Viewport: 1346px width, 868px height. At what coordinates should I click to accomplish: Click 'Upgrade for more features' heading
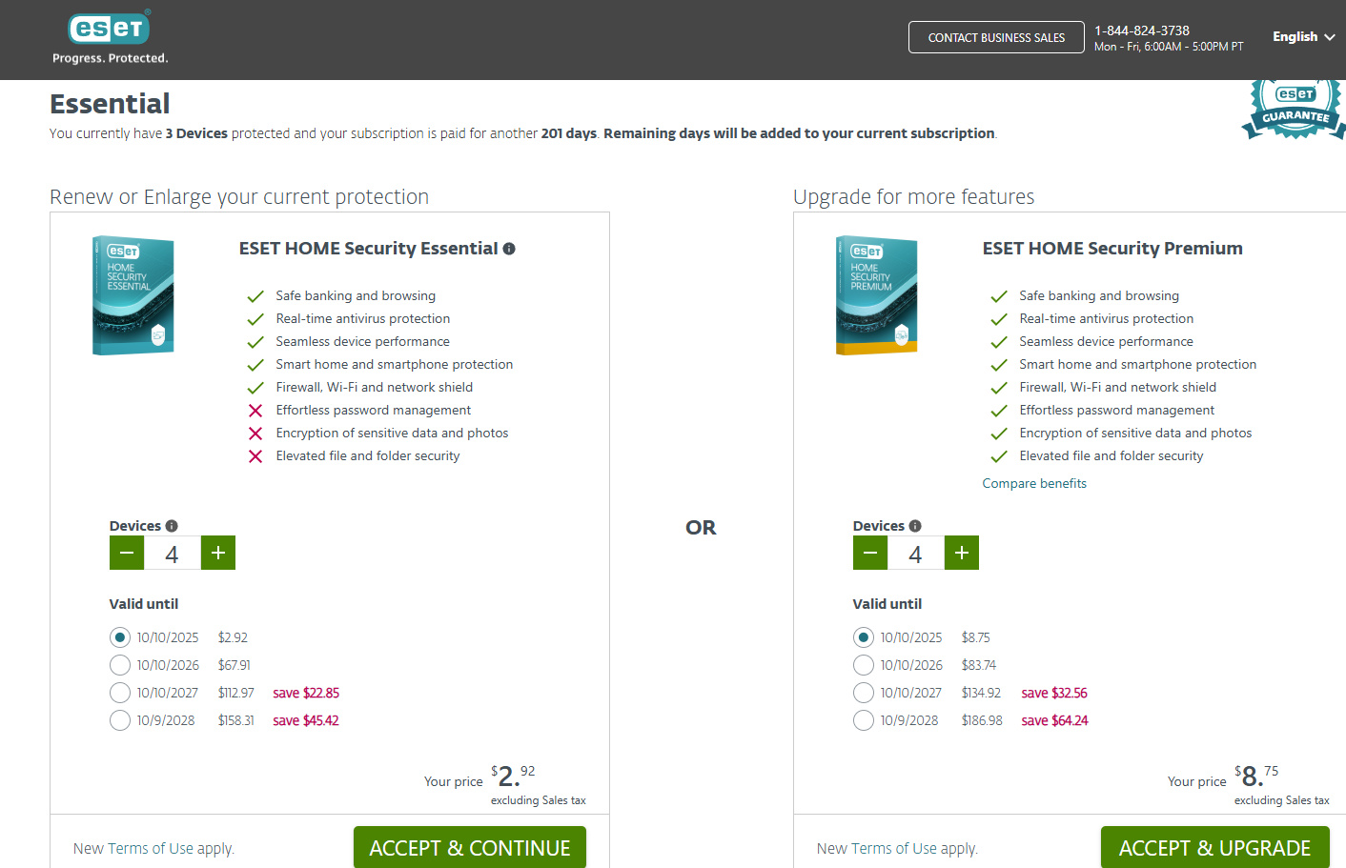913,196
